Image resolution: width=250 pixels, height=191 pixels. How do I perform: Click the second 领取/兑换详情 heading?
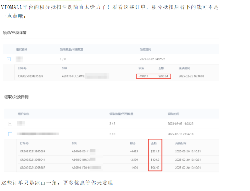(16, 97)
